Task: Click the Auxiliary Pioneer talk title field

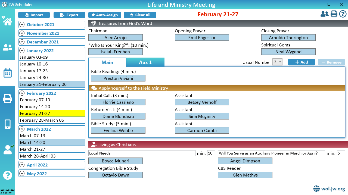Action: (272, 153)
